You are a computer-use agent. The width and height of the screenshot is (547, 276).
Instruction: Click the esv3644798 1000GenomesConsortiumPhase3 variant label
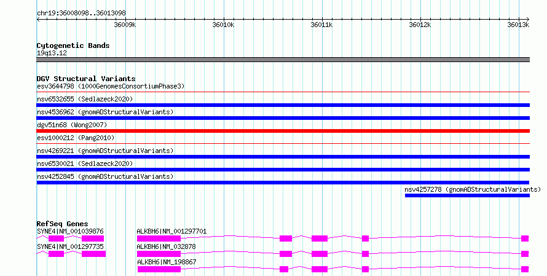pyautogui.click(x=111, y=86)
